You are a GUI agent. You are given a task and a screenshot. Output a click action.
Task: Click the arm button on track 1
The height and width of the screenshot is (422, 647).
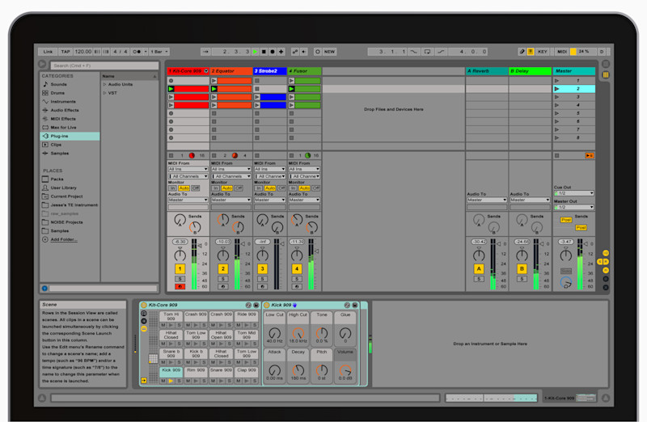coord(180,286)
